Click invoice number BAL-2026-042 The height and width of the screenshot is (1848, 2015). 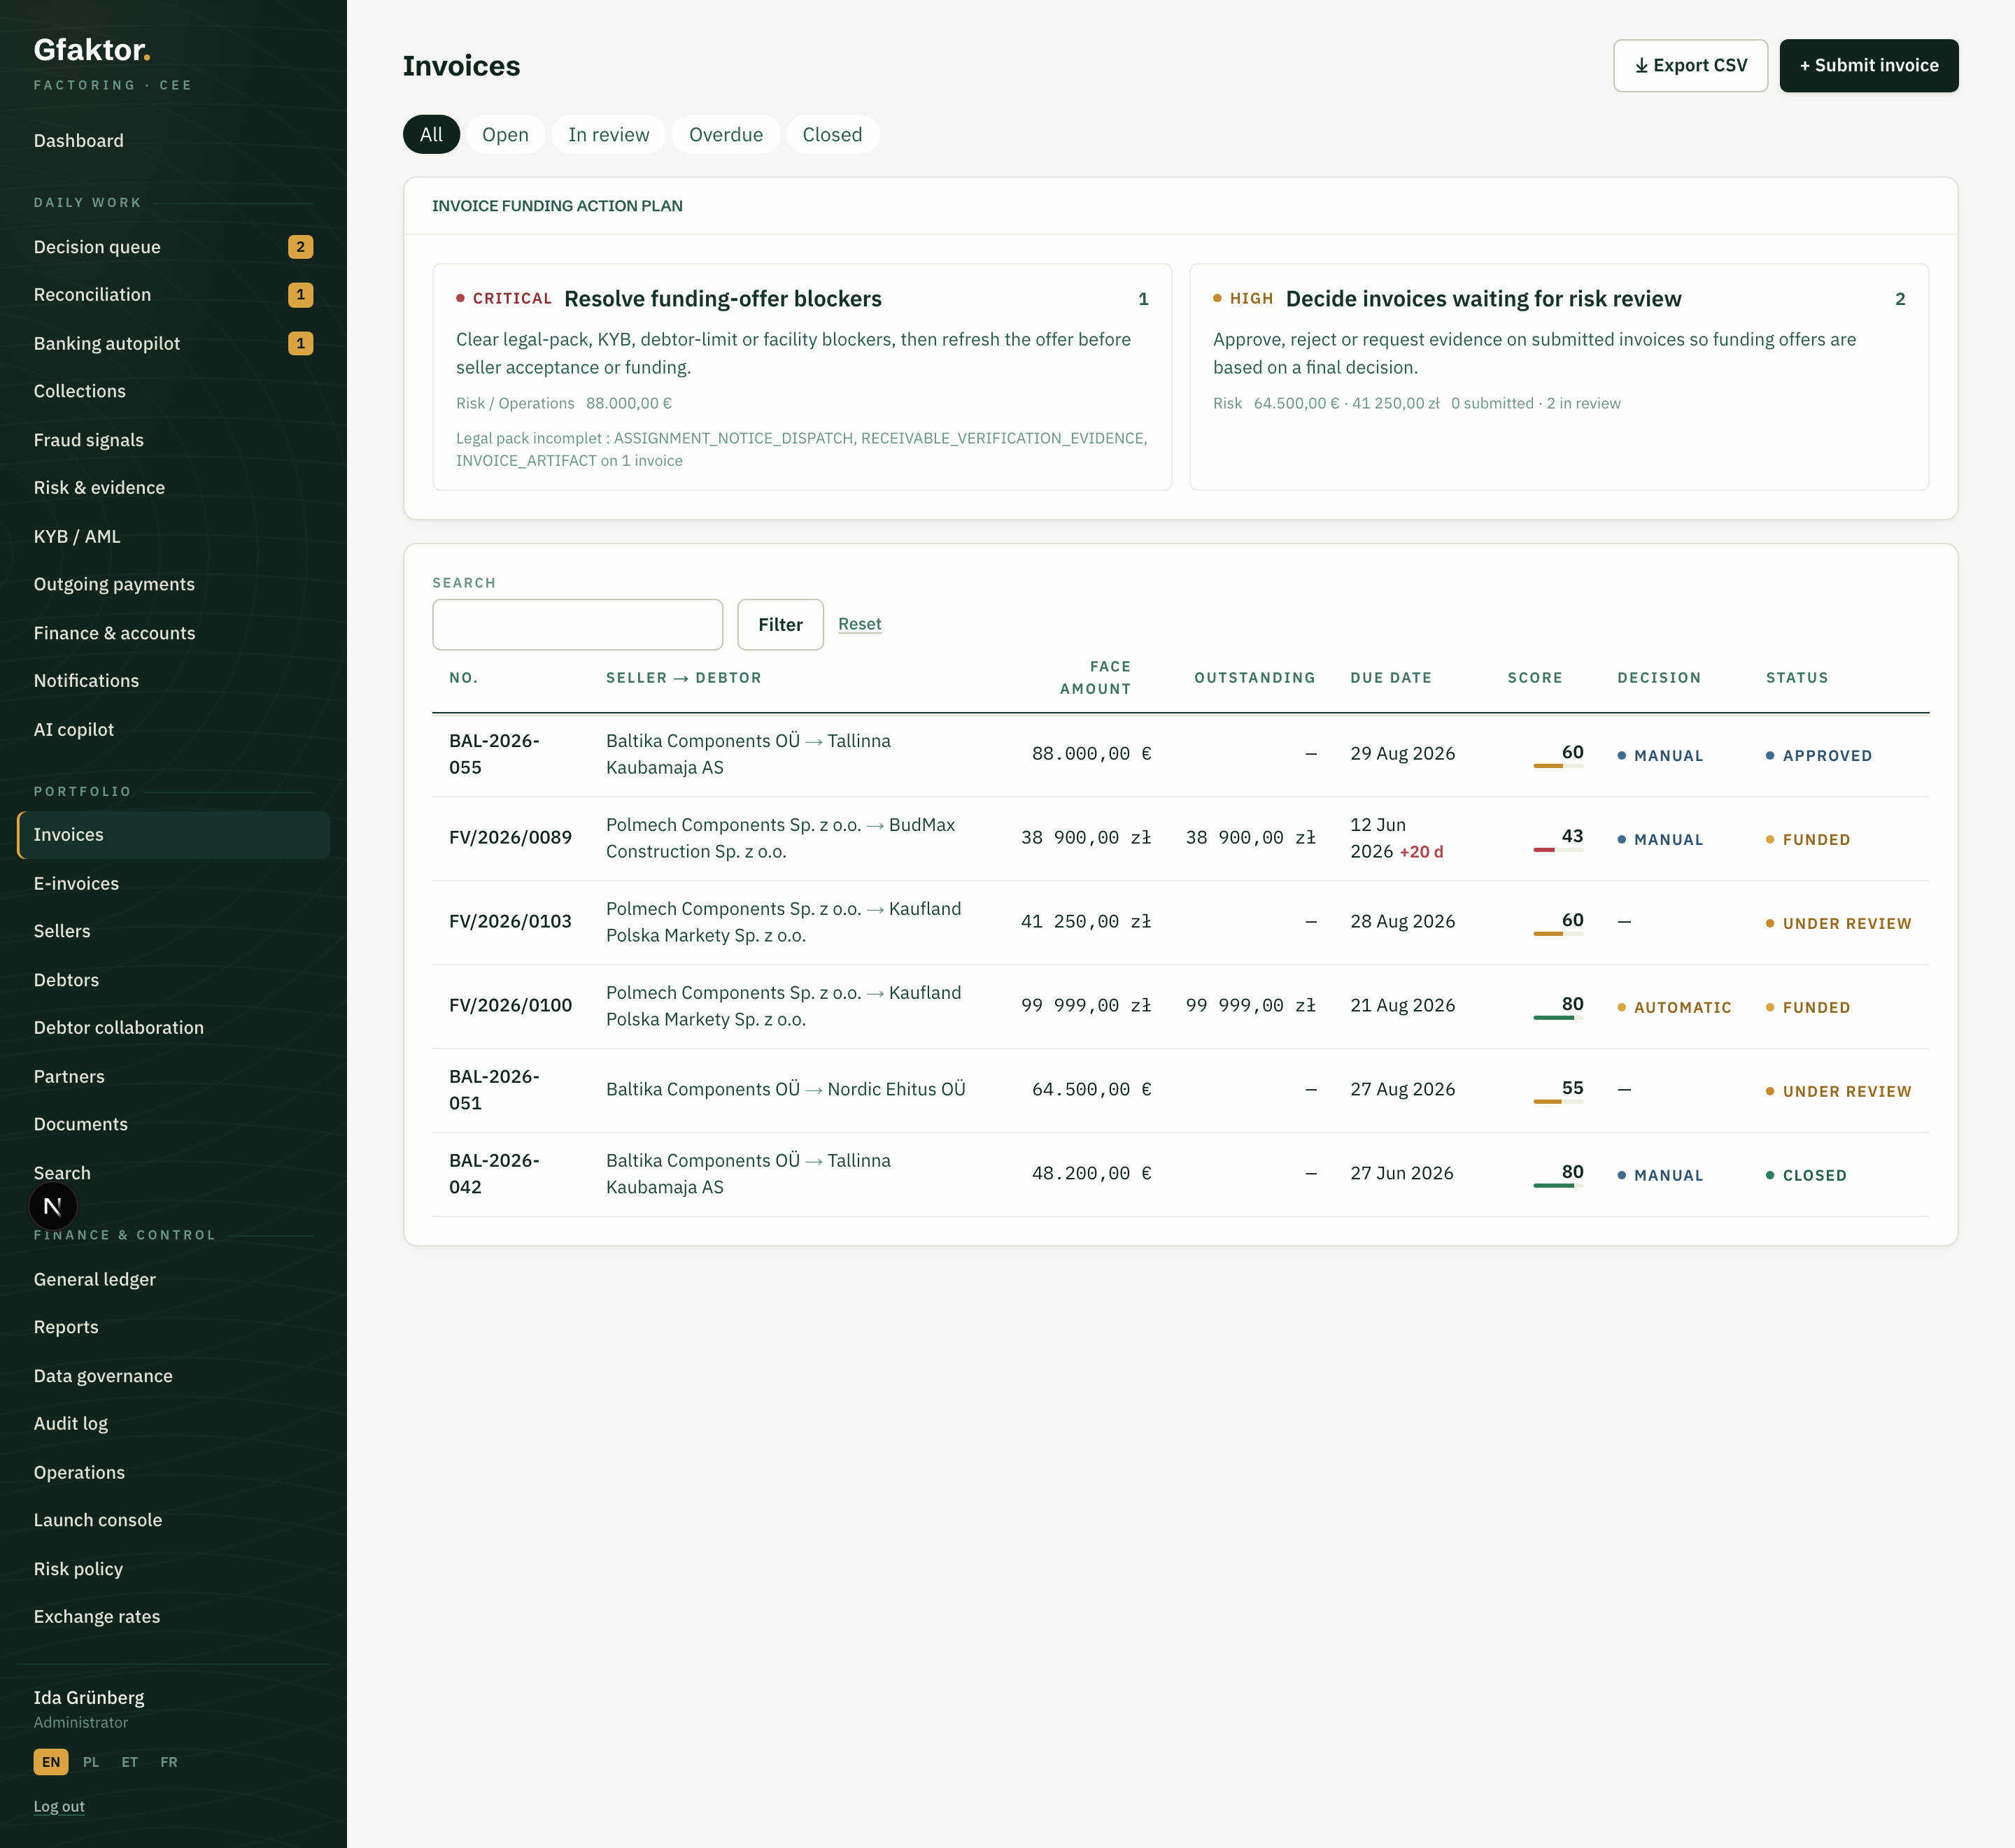pos(494,1174)
